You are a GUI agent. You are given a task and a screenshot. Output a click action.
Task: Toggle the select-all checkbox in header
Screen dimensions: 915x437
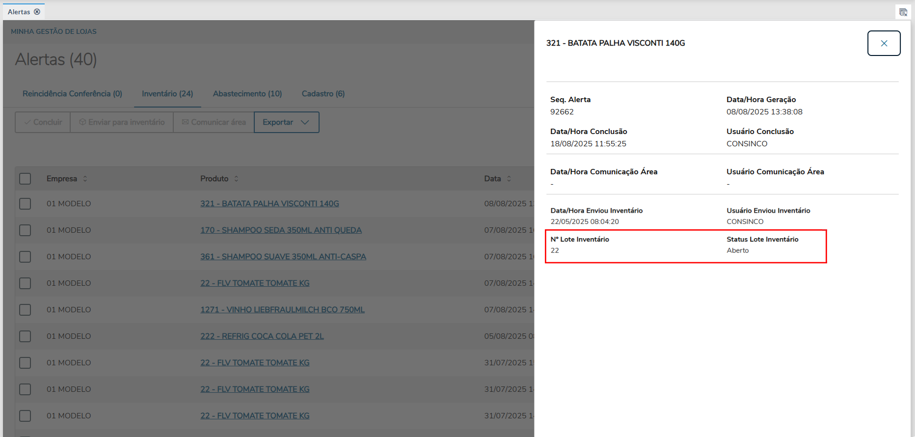click(25, 179)
